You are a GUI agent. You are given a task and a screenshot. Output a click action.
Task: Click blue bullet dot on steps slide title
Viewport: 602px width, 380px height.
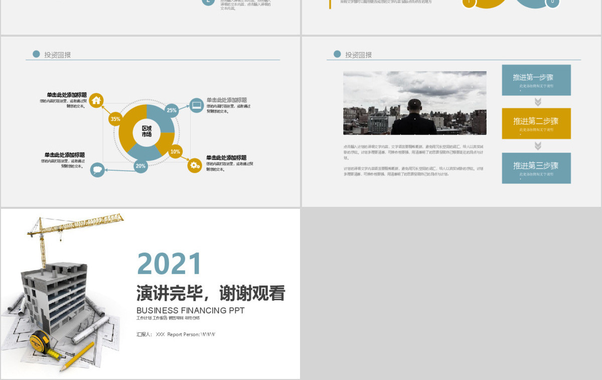click(337, 54)
